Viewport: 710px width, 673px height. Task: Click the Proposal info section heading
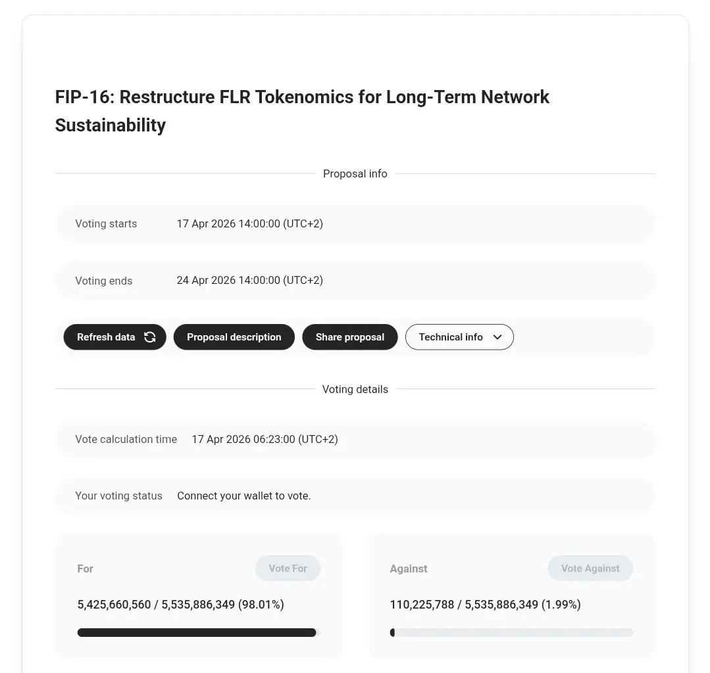tap(355, 174)
